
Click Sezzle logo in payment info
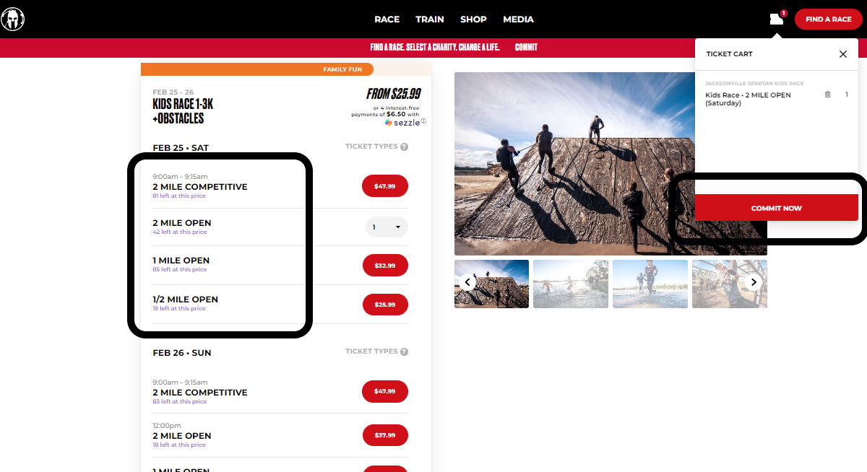[x=402, y=123]
